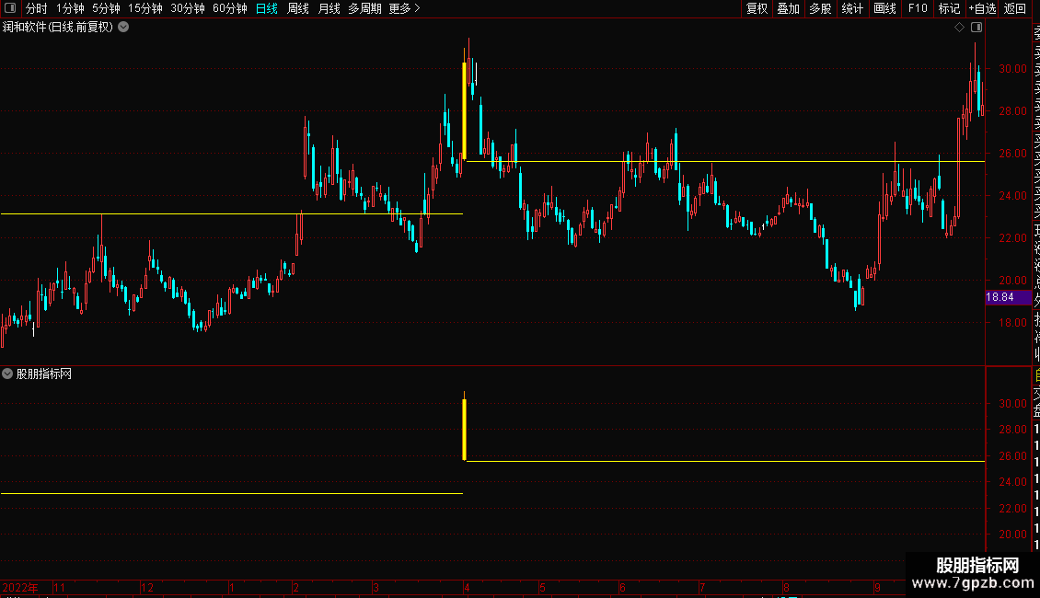Expand the 更多 periods menu
The height and width of the screenshot is (598, 1040).
point(404,8)
